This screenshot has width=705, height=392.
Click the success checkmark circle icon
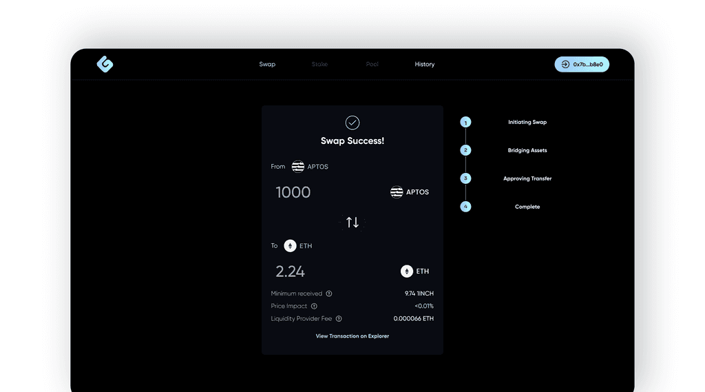tap(352, 123)
